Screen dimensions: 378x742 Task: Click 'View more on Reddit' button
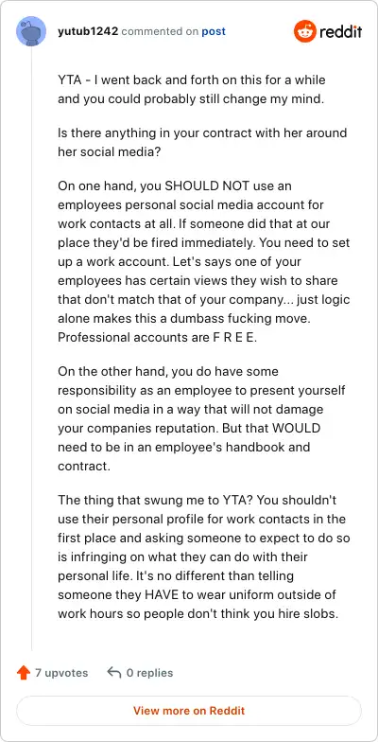[189, 710]
